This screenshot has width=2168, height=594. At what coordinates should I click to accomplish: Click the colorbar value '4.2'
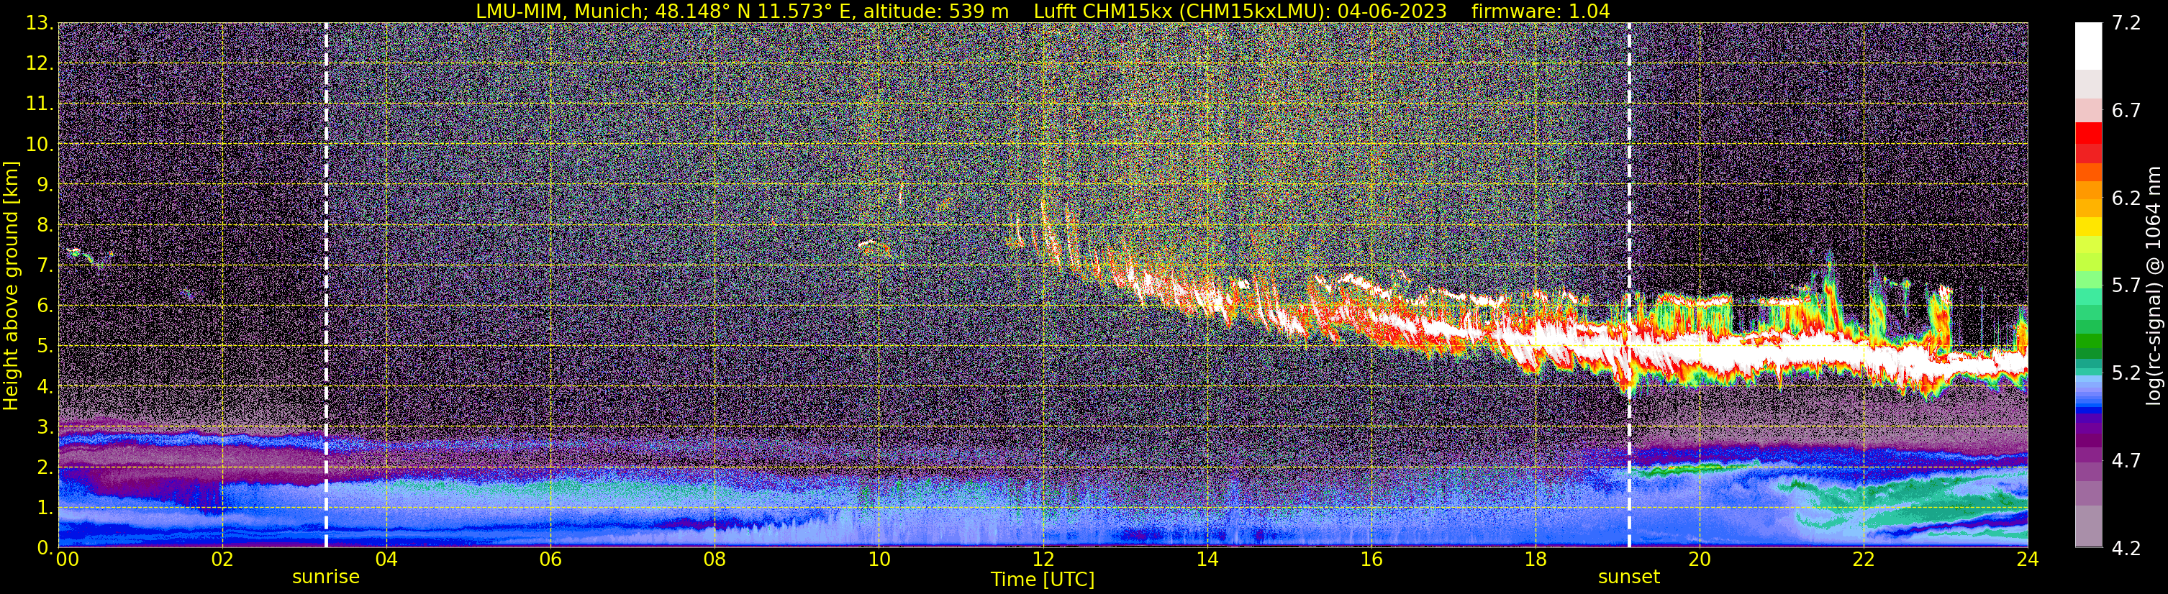point(2126,549)
